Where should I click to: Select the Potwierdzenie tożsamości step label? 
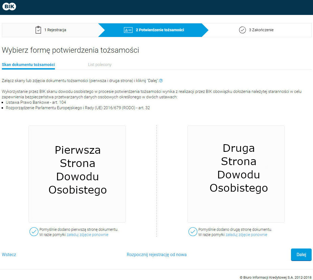(160, 30)
